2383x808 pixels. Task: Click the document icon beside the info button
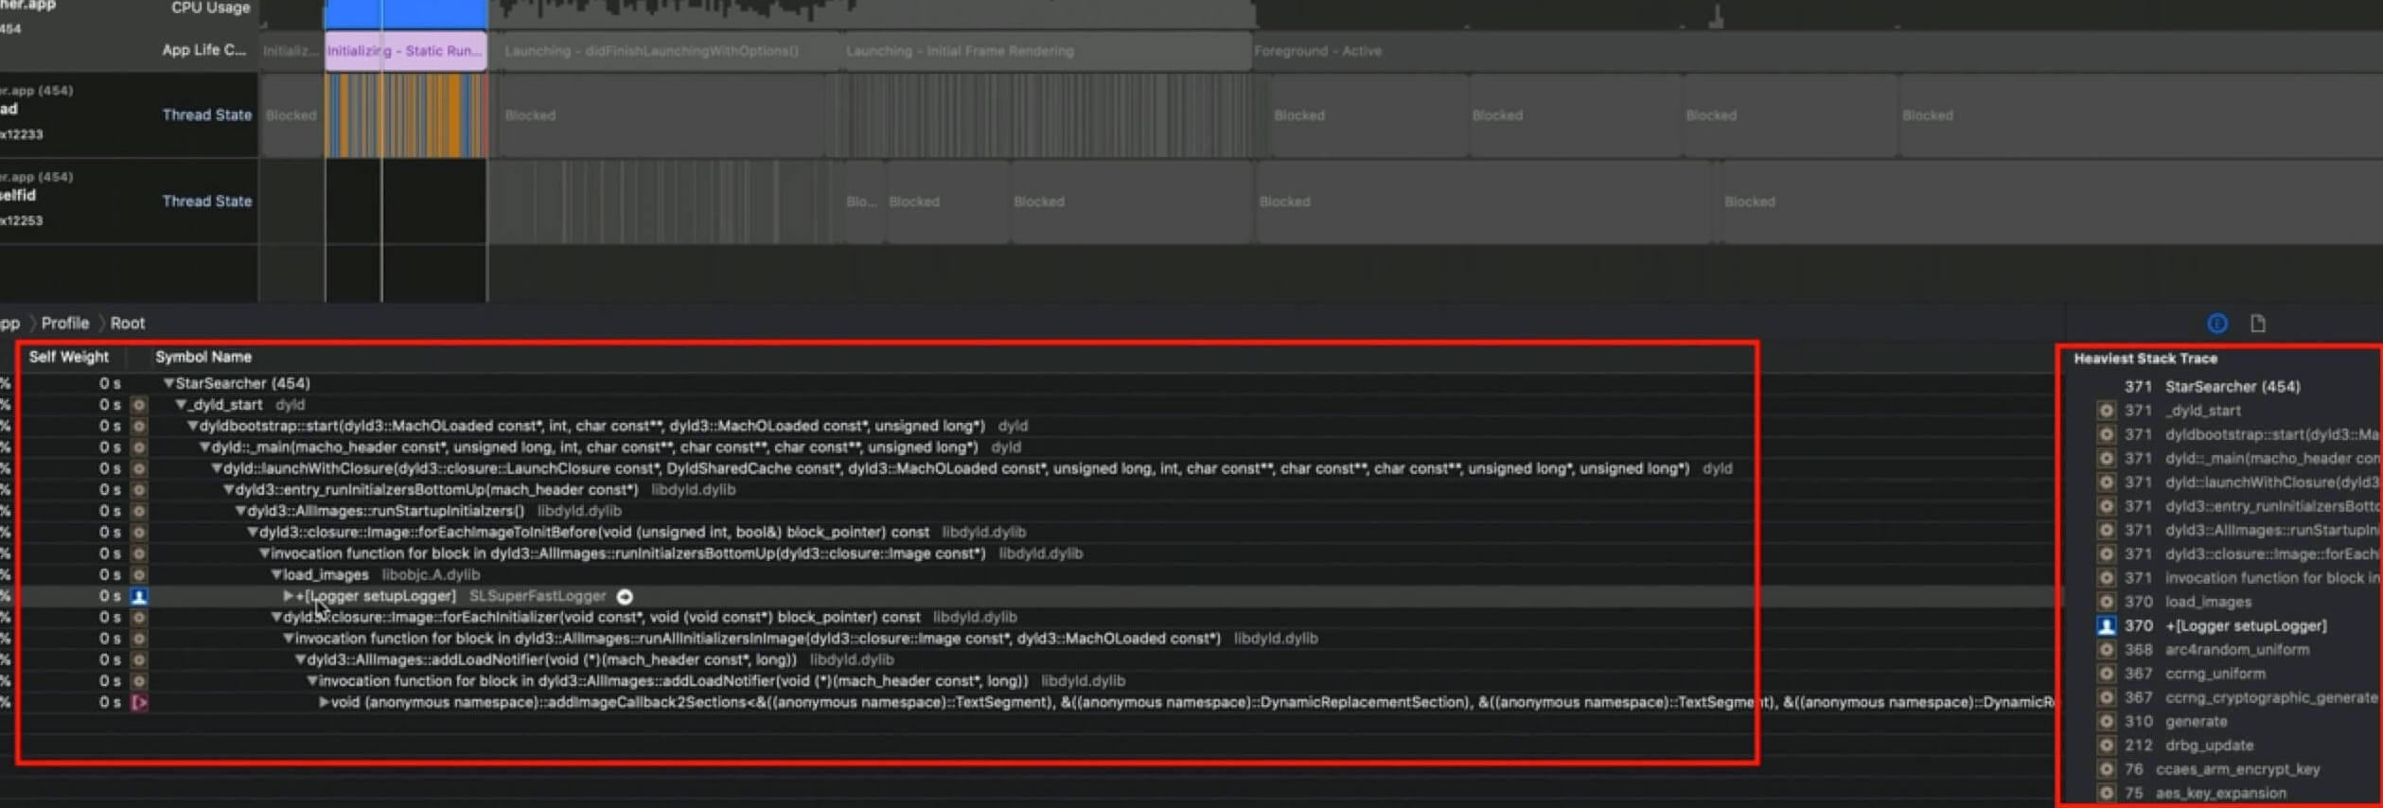pyautogui.click(x=2258, y=324)
